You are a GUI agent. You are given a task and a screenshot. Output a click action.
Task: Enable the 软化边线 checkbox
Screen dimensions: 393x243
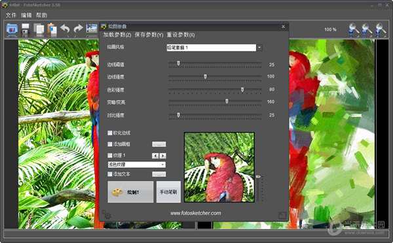tap(110, 133)
